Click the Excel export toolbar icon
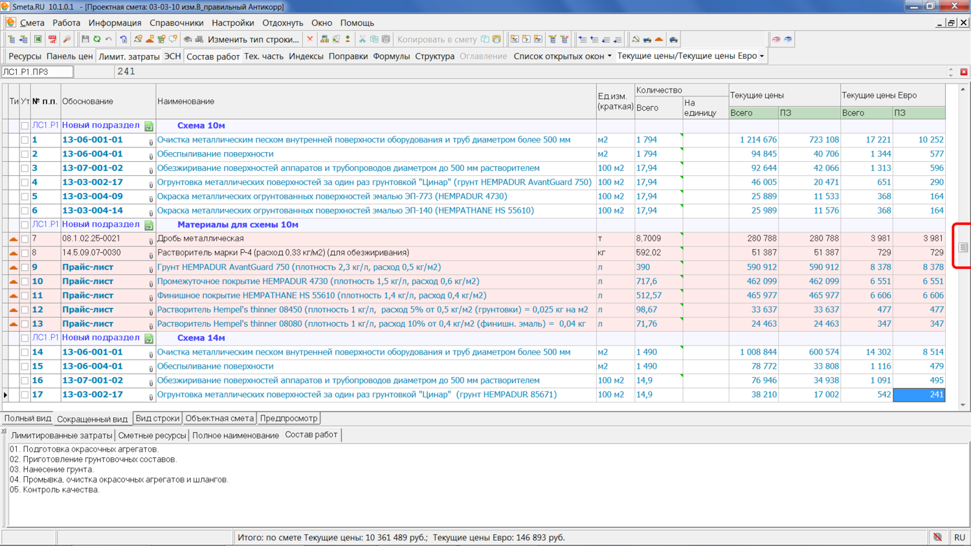 tap(38, 39)
